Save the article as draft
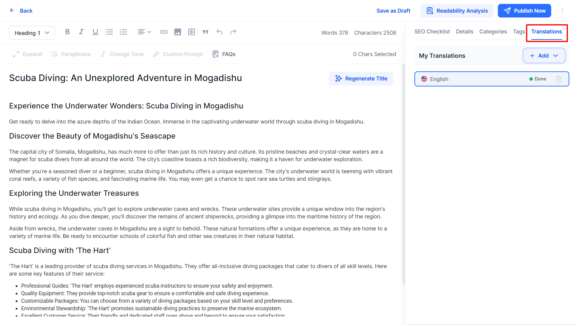Screen dimensions: 578x325 [393, 11]
